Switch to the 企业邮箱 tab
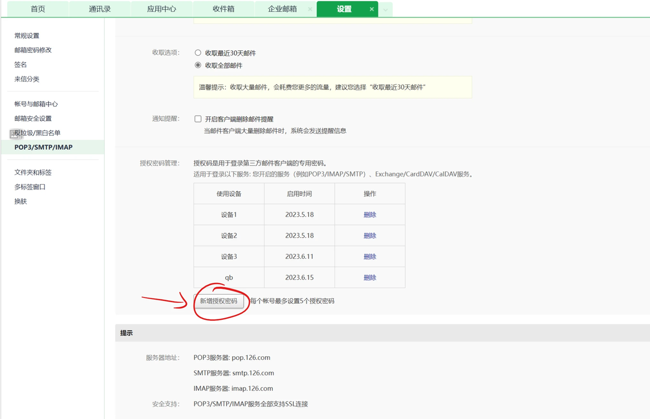 point(282,9)
